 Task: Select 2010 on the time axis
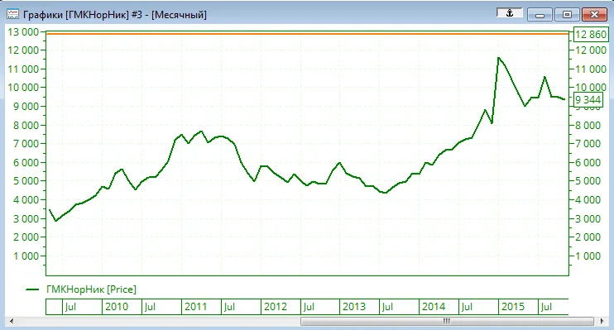[117, 307]
